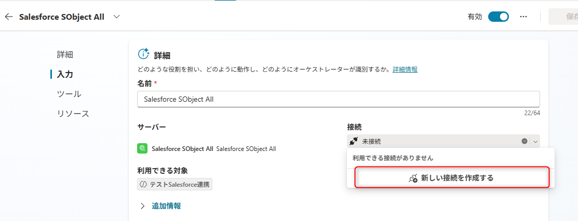
Task: Click the code icon on テストSalesforce連携 chip
Action: (x=143, y=185)
